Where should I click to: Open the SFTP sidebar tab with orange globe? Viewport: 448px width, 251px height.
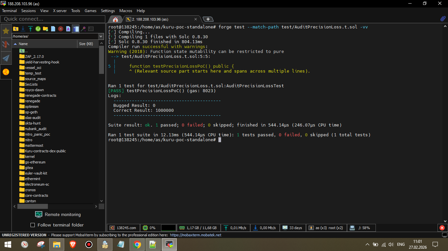[6, 72]
